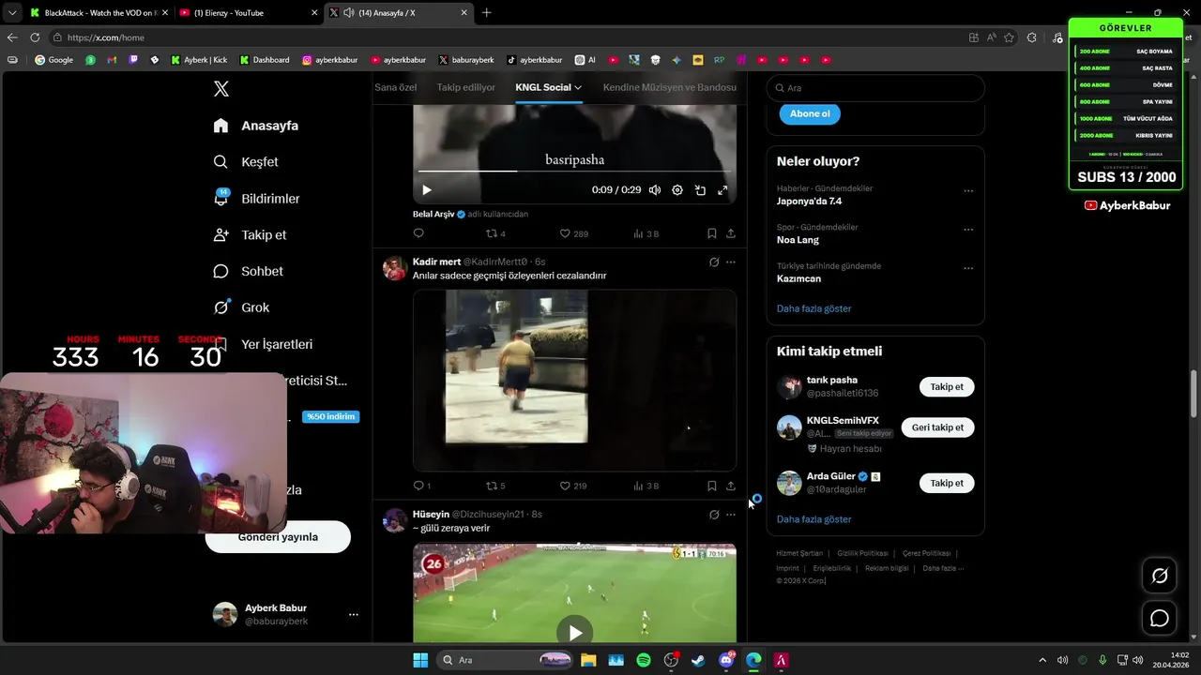Click the X logo in the sidebar
Screen dimensions: 1201x675
[221, 89]
